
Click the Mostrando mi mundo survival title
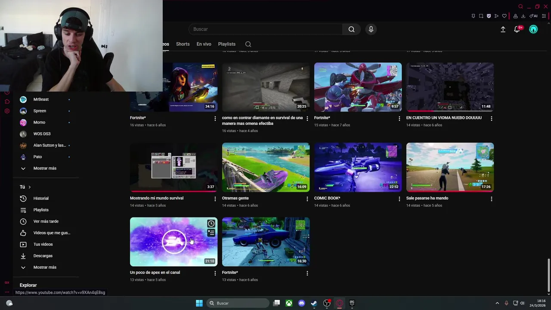[157, 198]
